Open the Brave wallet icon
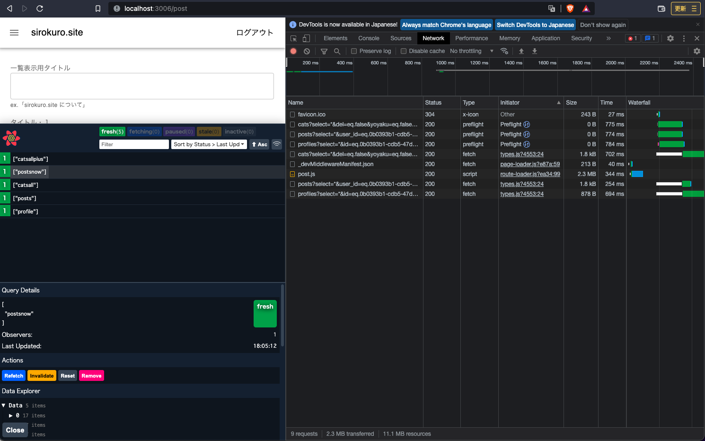This screenshot has width=705, height=441. coord(661,9)
